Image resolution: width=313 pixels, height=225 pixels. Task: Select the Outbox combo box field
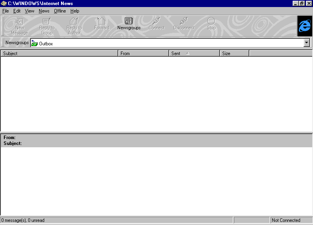[170, 43]
